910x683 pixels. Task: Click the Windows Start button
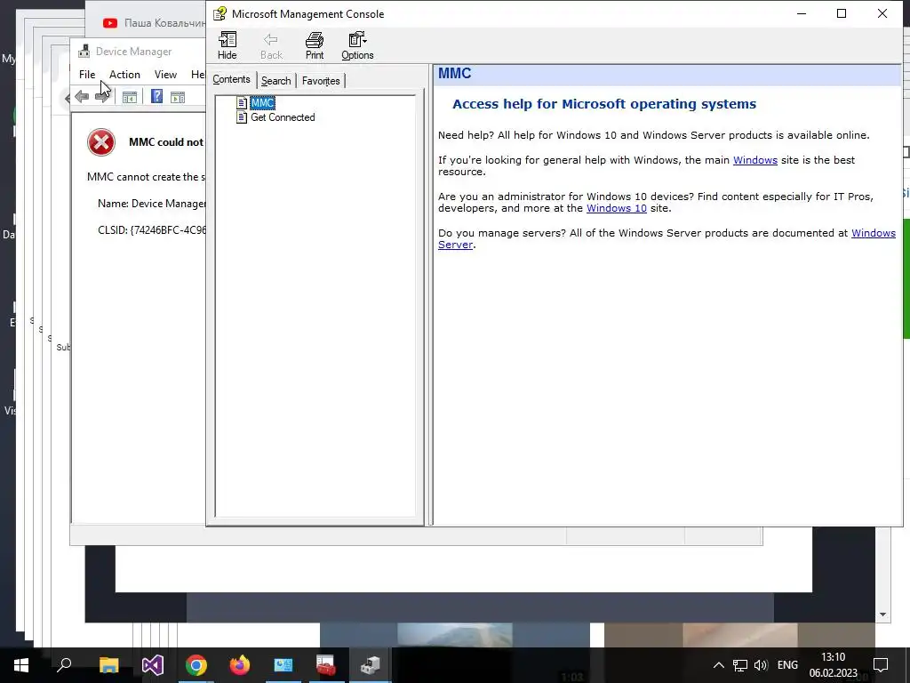[x=21, y=665]
